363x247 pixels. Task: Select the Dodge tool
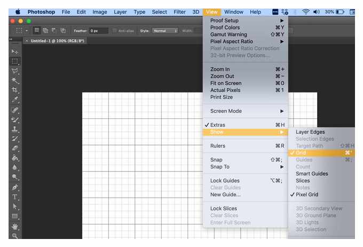click(x=15, y=177)
